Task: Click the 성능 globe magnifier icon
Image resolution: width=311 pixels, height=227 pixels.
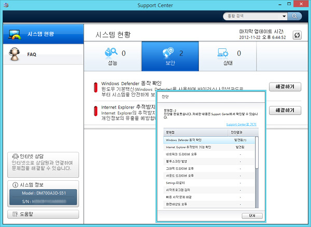Action: (111, 52)
